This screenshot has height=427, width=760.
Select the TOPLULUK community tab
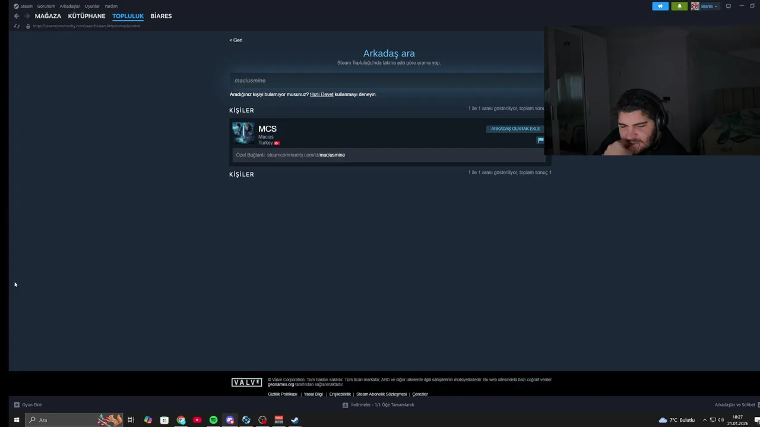point(128,16)
